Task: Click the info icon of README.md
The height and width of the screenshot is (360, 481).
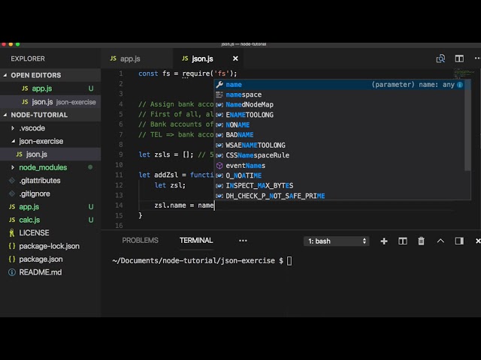Action: tap(12, 272)
